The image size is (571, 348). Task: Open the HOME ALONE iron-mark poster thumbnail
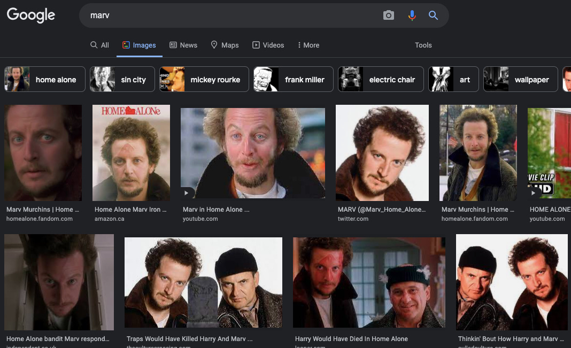pyautogui.click(x=131, y=153)
